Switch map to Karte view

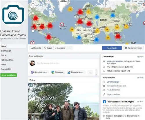click(x=135, y=1)
